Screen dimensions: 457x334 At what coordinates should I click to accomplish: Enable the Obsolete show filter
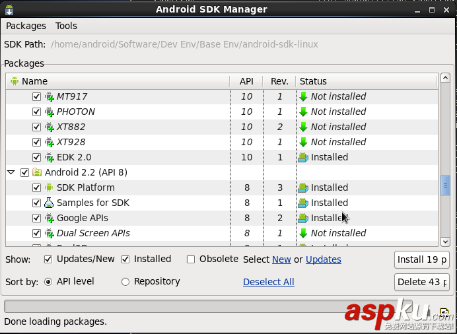tap(191, 259)
